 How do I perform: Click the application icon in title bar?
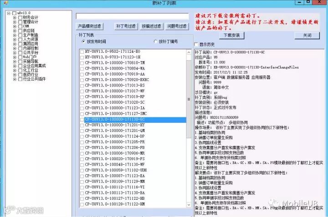pos(5,3)
